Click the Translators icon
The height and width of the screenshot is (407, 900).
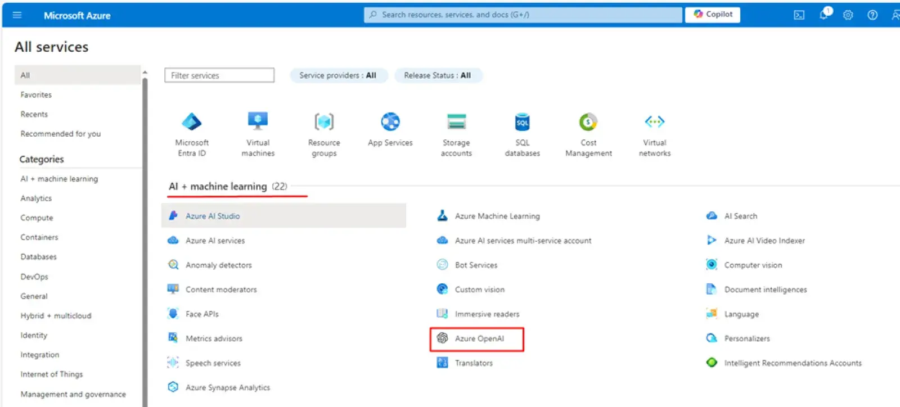click(443, 363)
